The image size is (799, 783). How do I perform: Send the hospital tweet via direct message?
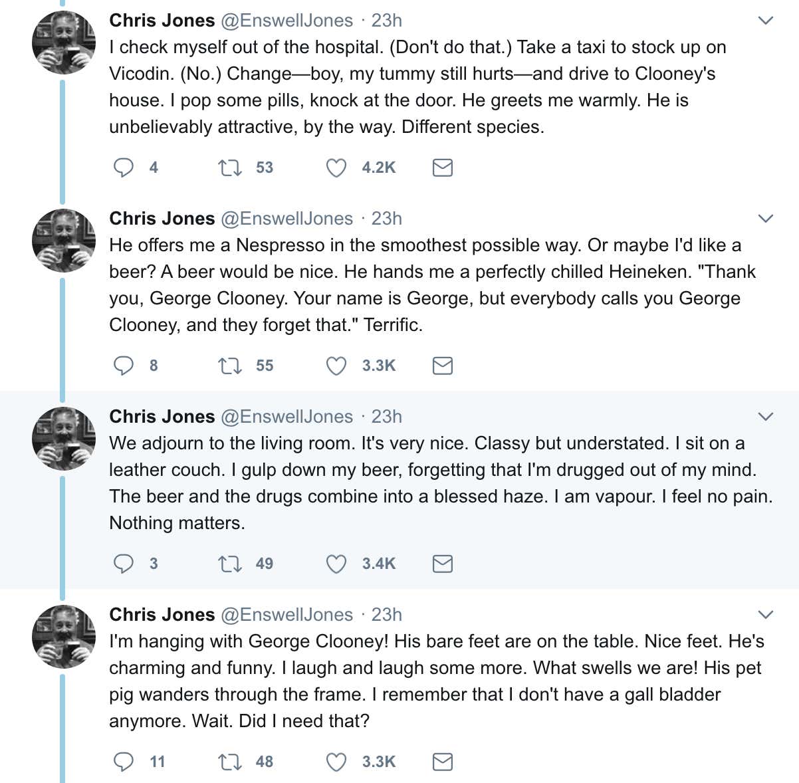[443, 168]
